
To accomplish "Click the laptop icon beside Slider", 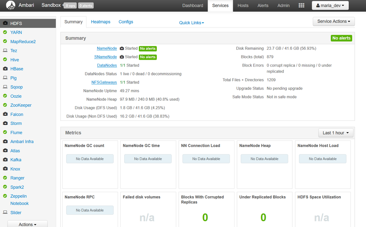I will point(5,212).
